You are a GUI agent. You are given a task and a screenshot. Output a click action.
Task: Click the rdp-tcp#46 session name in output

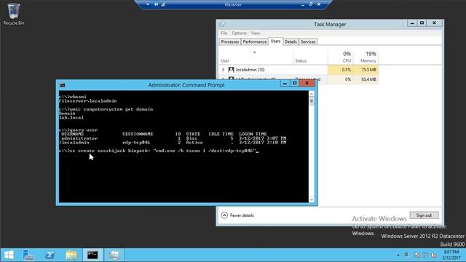pyautogui.click(x=136, y=143)
